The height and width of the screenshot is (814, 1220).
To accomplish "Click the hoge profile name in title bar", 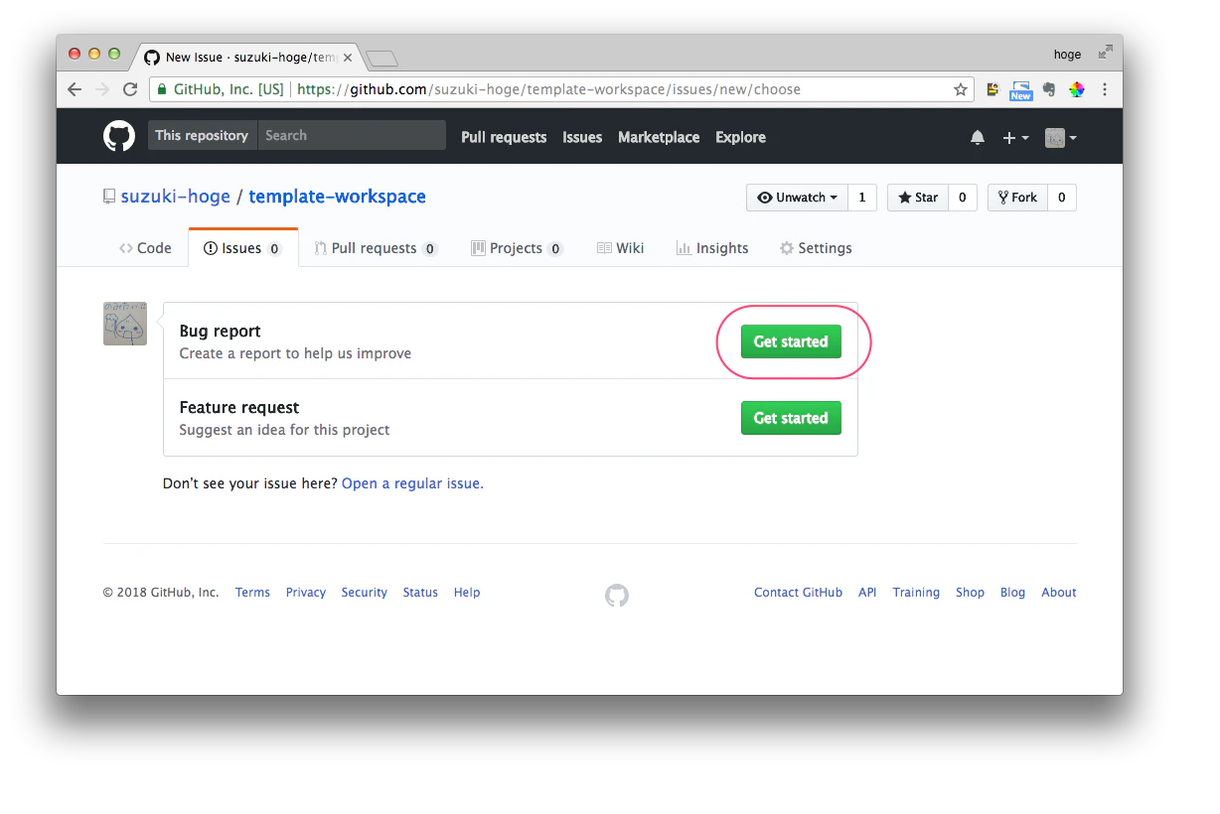I will pos(1067,55).
